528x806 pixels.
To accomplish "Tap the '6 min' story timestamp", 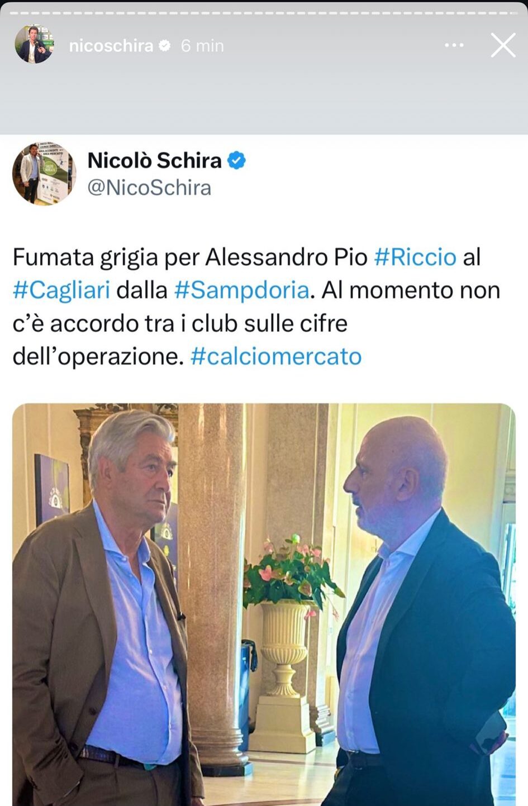I will (x=202, y=46).
